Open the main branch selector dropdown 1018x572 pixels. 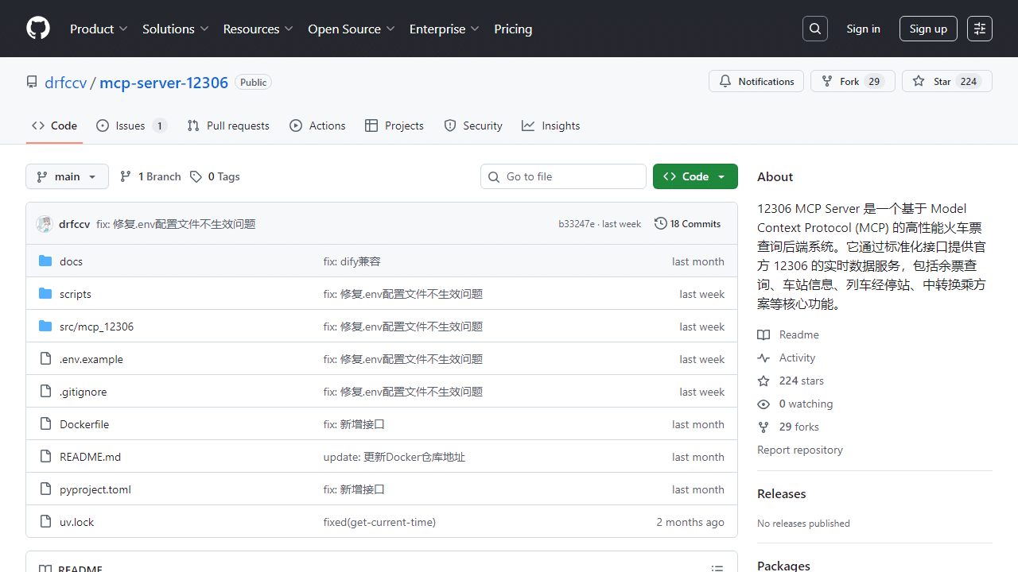68,176
